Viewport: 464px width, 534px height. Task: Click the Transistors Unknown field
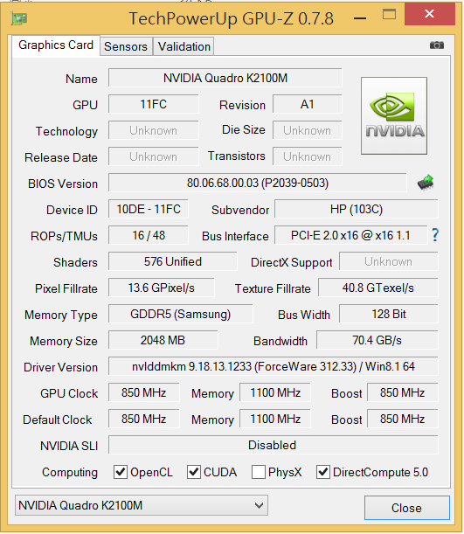[x=307, y=156]
